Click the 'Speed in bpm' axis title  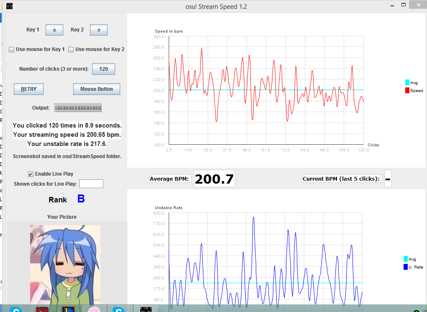coord(169,31)
